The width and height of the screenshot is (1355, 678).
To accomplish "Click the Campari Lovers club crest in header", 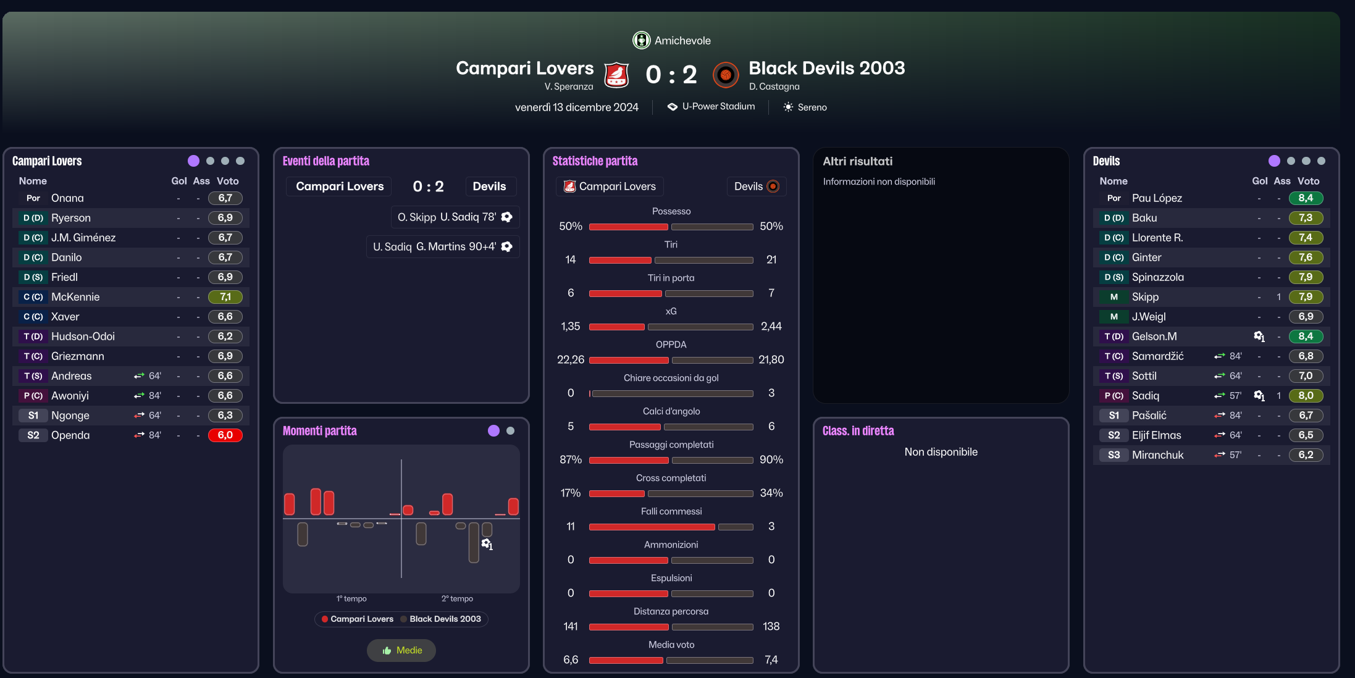I will click(x=616, y=75).
